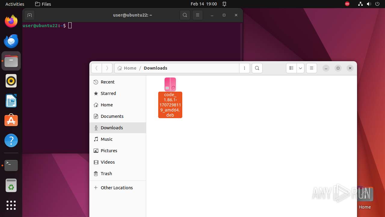The image size is (385, 217).
Task: Open Videos in the Files sidebar
Action: tap(118, 162)
